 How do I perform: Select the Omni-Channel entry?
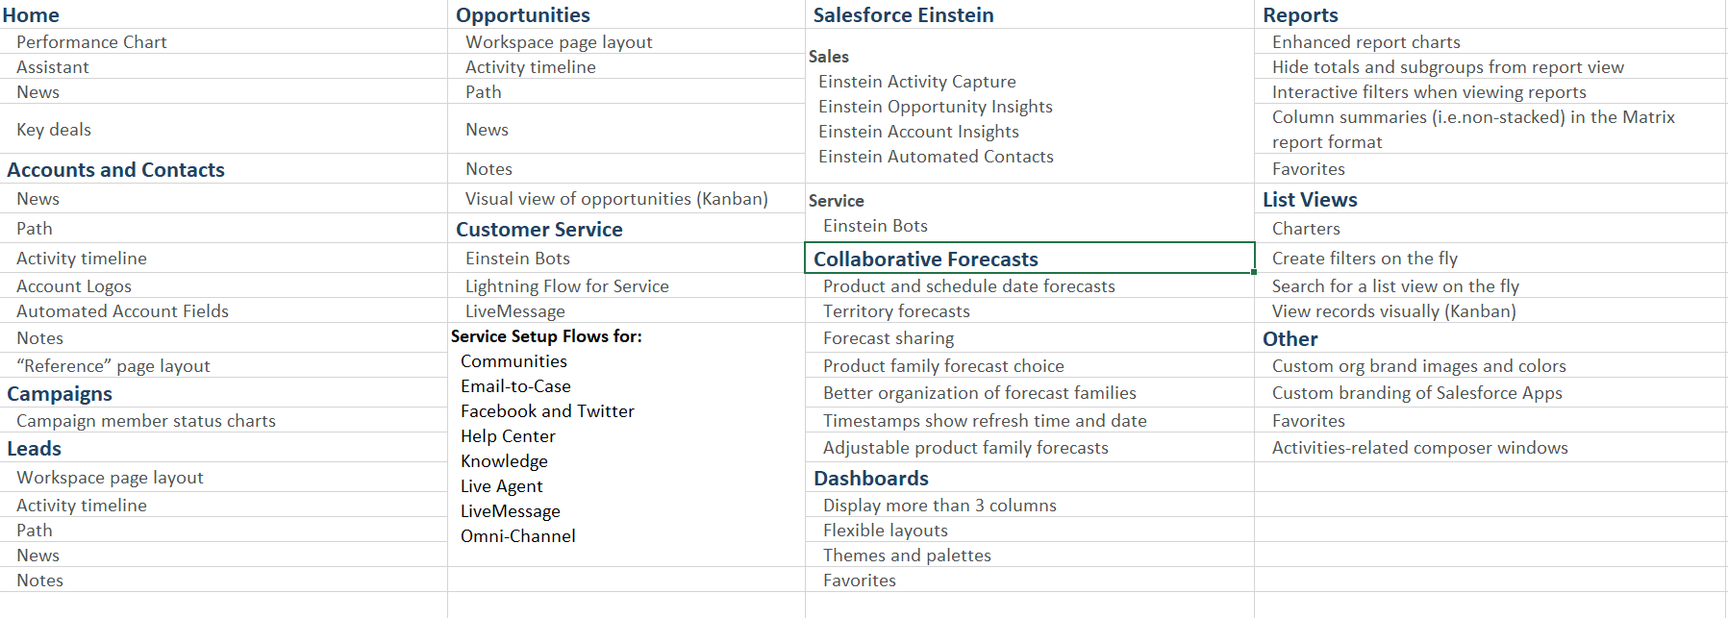coord(518,536)
